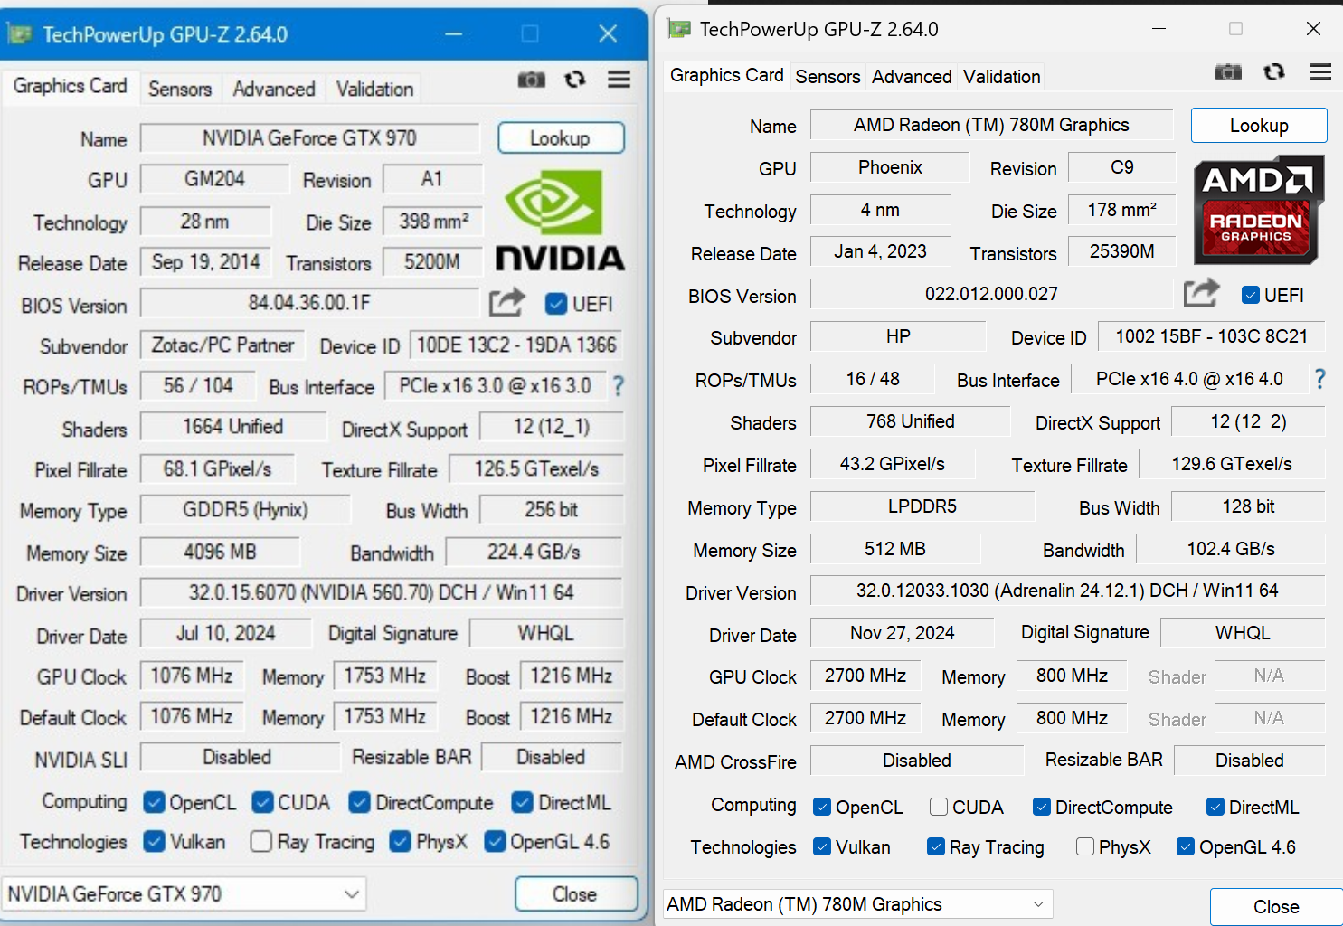Viewport: 1343px width, 926px height.
Task: Click Bandwidth value 102.4 GB/s
Action: pyautogui.click(x=1231, y=549)
